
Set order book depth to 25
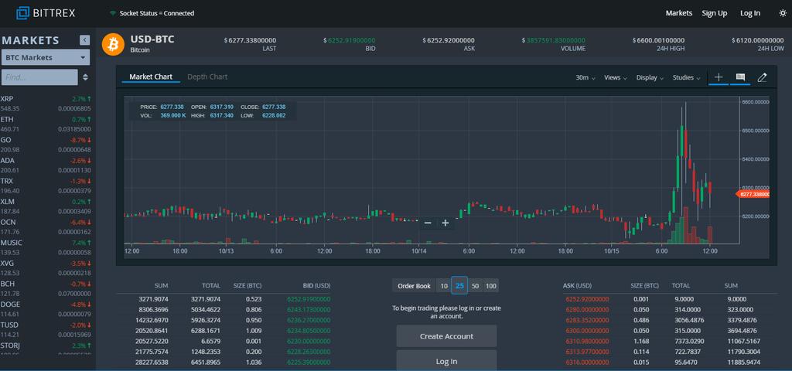459,286
